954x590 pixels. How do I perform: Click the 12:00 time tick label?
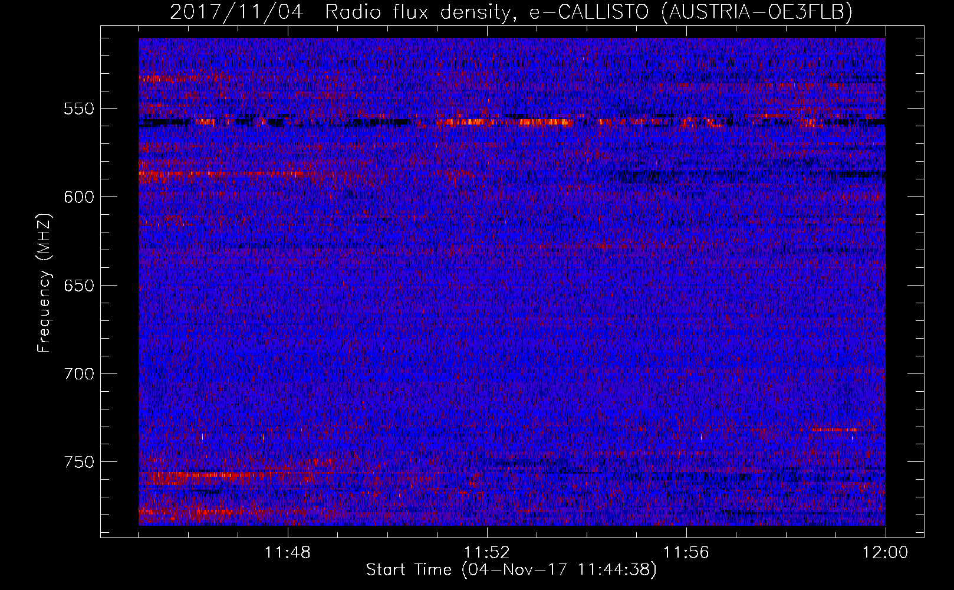[886, 553]
